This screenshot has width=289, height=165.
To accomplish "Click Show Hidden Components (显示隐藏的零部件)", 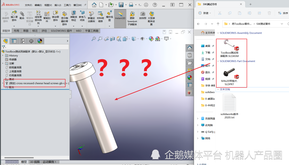I will tap(64, 18).
